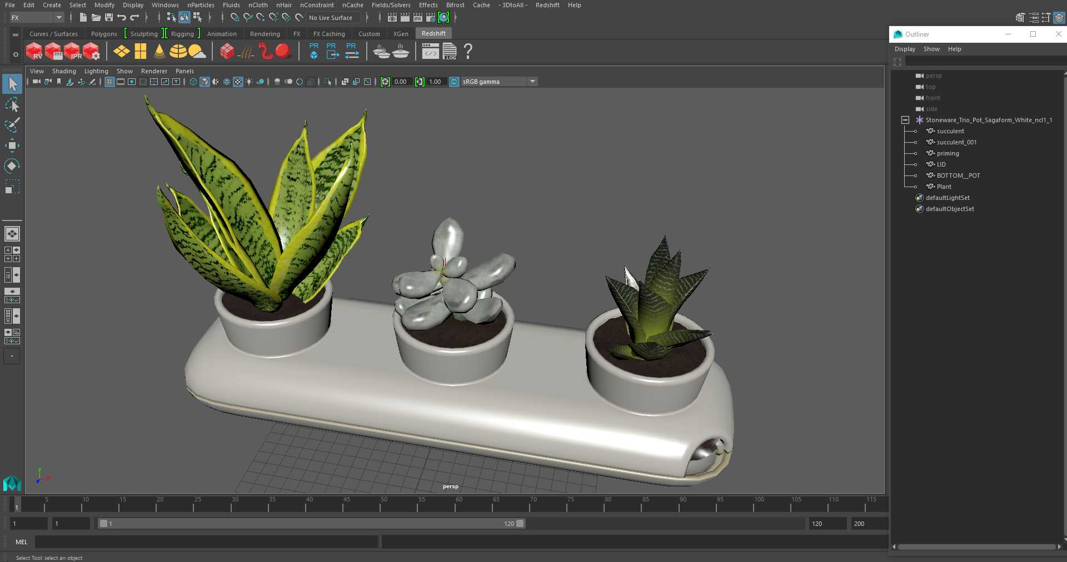Open the Show menu in Outliner
The height and width of the screenshot is (562, 1067).
pos(931,49)
